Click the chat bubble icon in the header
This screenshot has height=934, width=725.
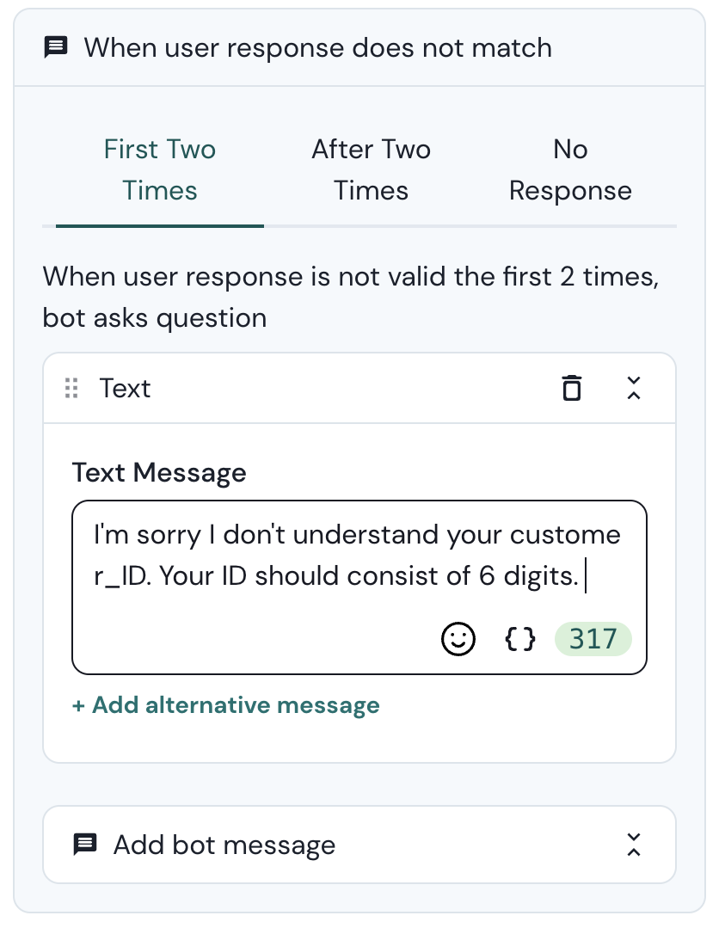[x=55, y=48]
